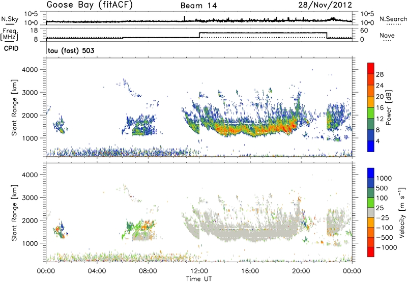Screen dimensions: 407x282
Task: Click the 'N.Sky' legend label
Action: pyautogui.click(x=10, y=19)
